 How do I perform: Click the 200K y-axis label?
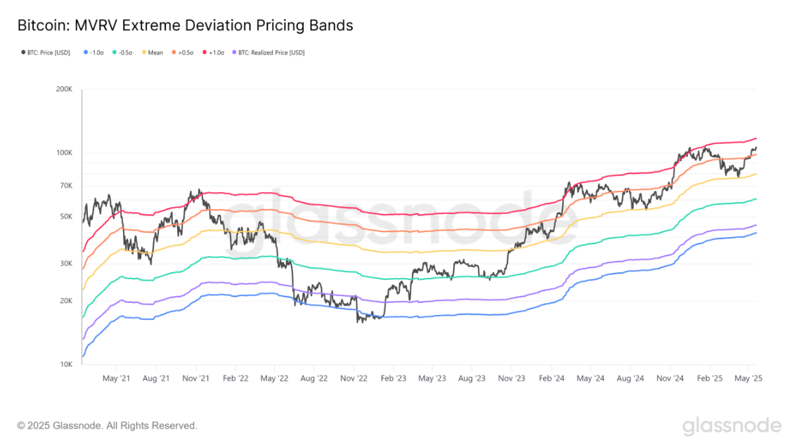tap(64, 89)
